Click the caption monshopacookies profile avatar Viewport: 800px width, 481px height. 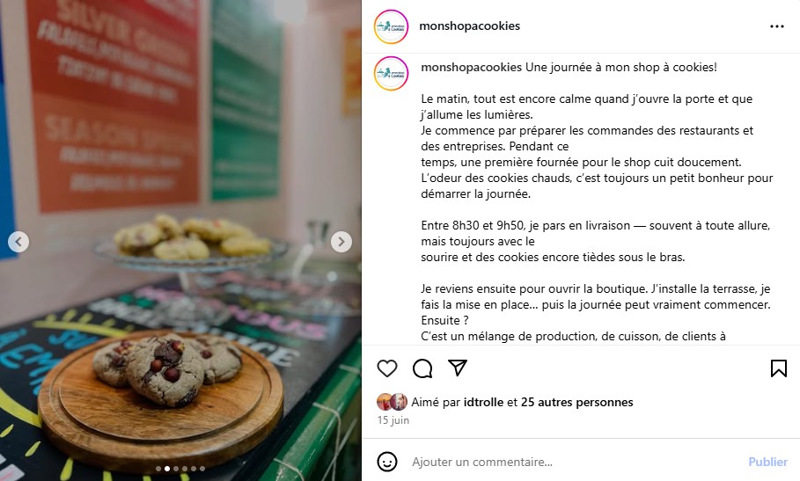(x=392, y=74)
